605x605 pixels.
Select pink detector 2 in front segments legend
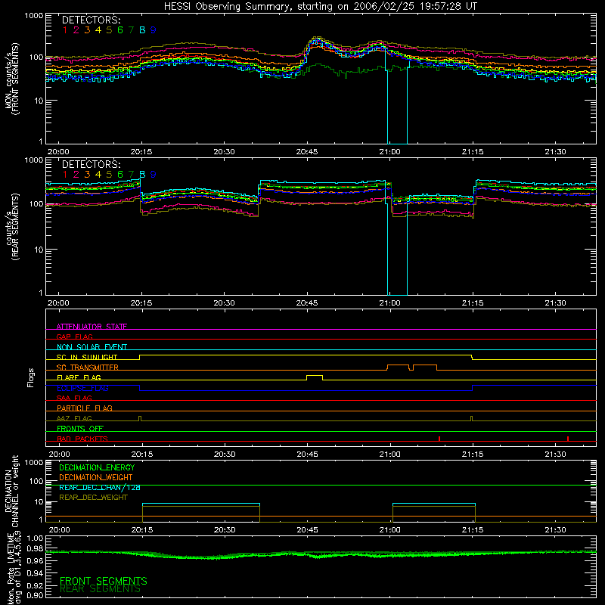76,30
